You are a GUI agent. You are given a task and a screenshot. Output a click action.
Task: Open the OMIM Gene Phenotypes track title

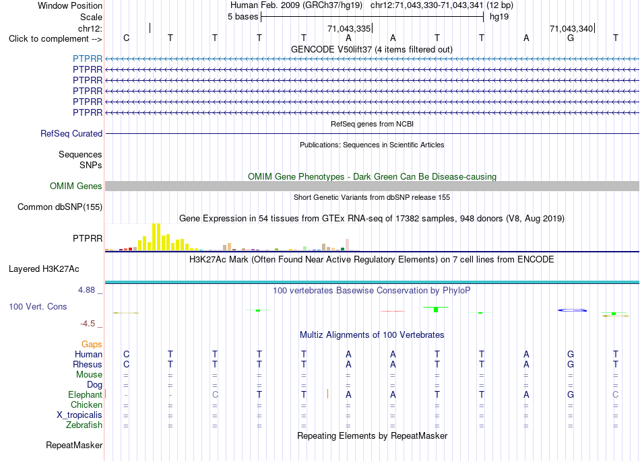(x=372, y=176)
